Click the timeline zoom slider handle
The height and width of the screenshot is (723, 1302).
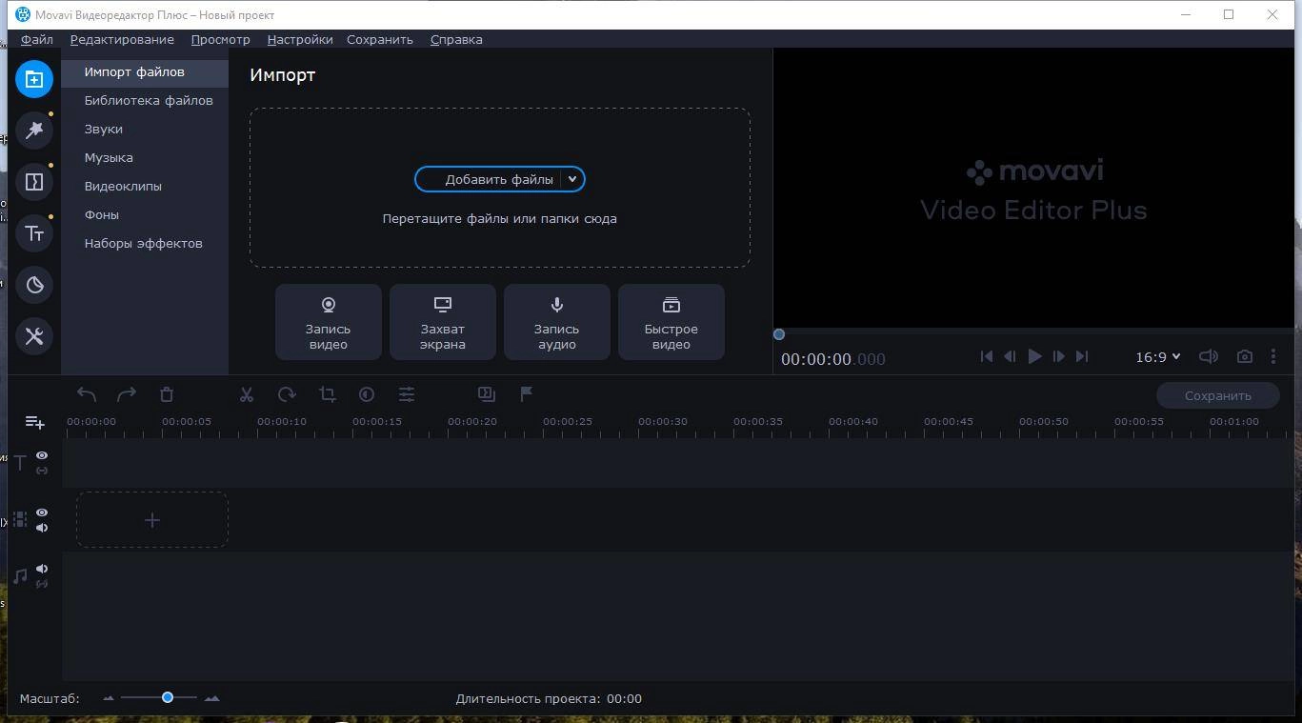pyautogui.click(x=167, y=697)
